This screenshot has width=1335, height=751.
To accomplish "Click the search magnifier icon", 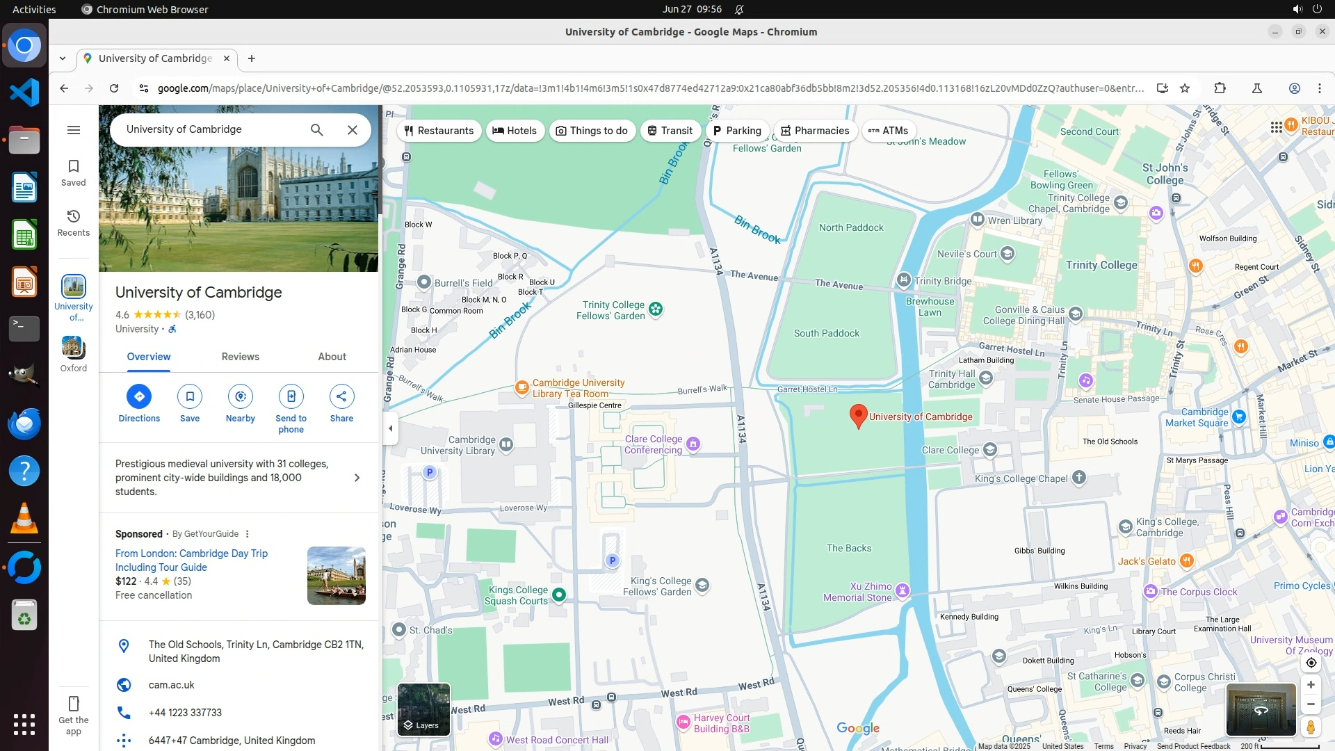I will [x=317, y=130].
